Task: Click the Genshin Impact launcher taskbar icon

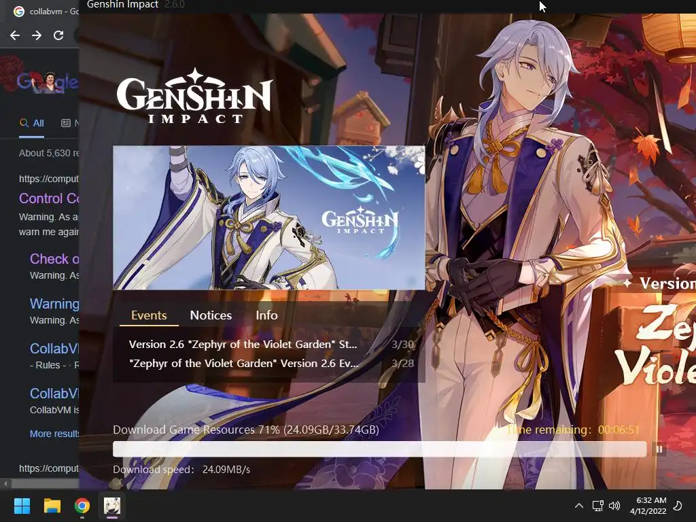Action: (x=112, y=506)
